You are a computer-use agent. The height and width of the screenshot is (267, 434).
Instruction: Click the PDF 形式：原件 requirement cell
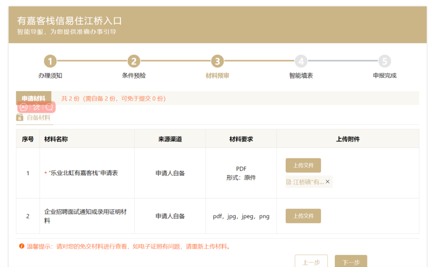click(x=241, y=173)
